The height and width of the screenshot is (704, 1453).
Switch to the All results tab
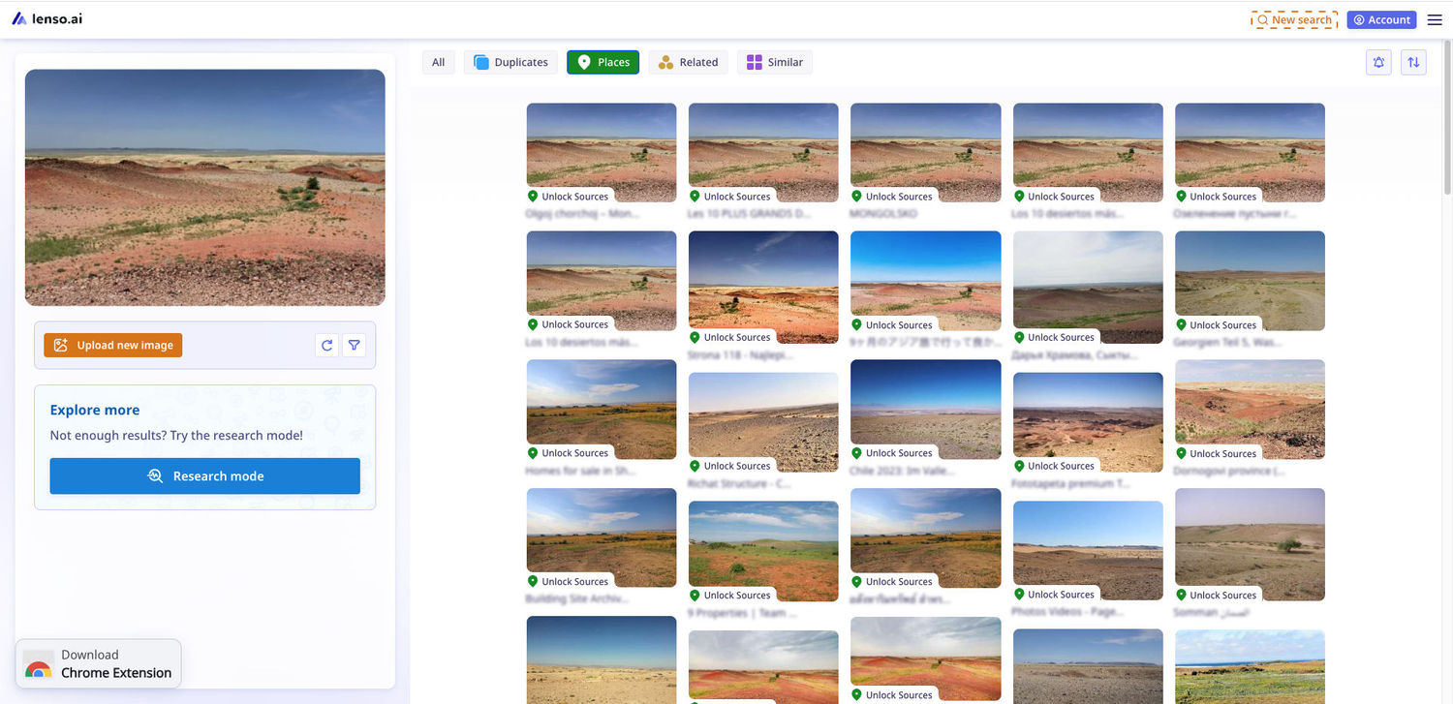coord(438,61)
